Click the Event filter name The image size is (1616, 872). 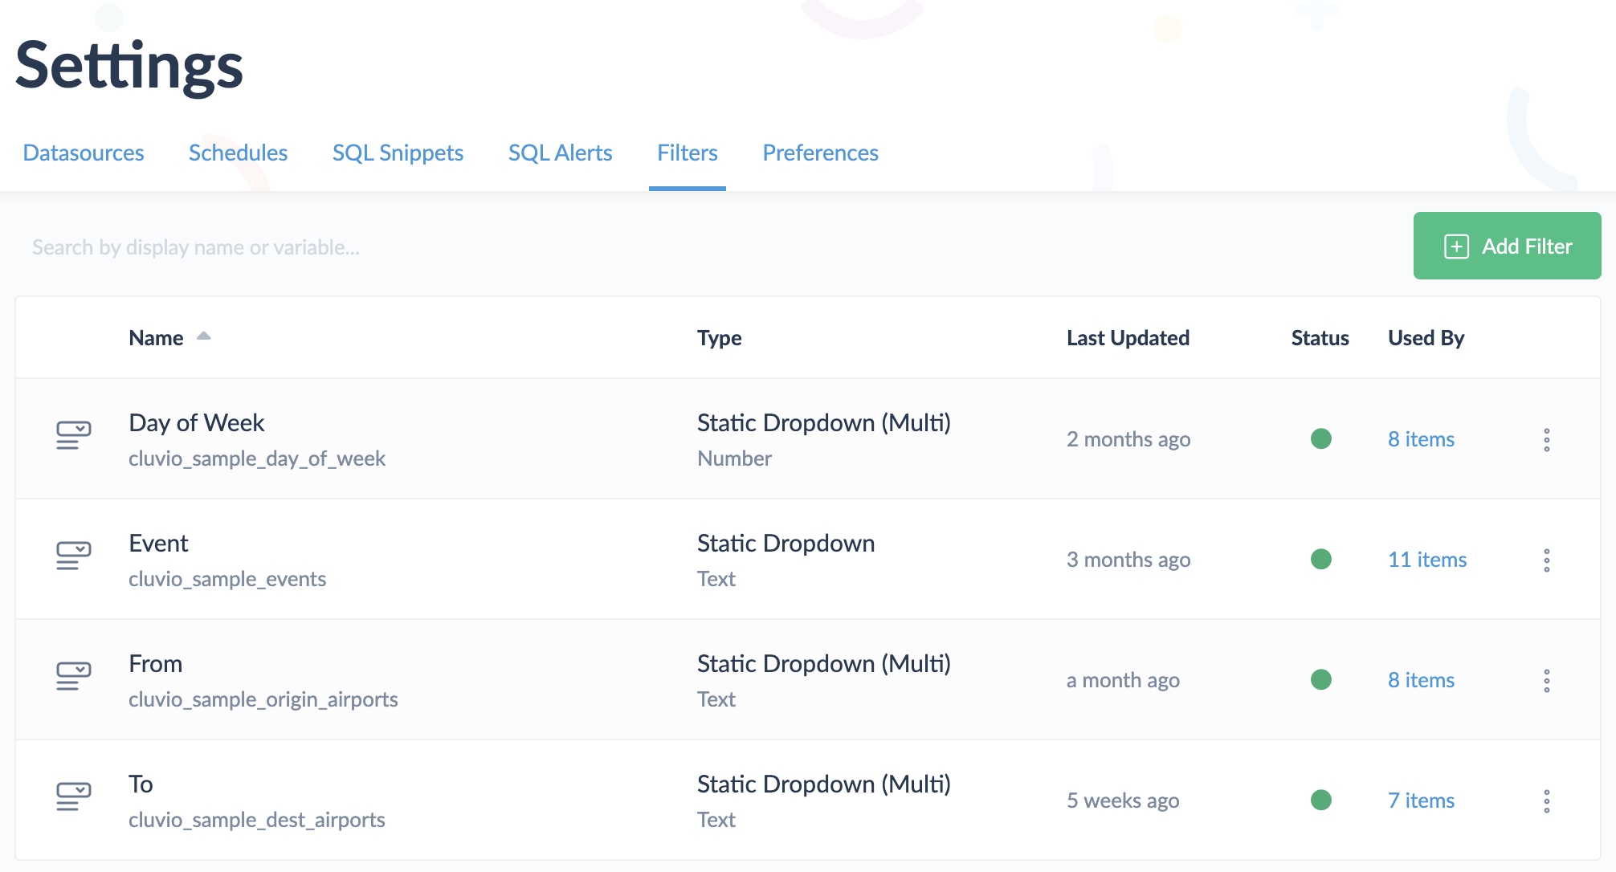(x=158, y=543)
